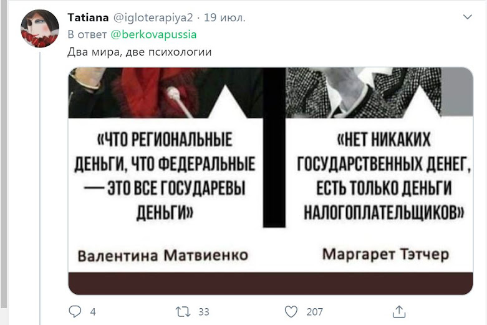Expand the tweet options chevron

point(468,17)
